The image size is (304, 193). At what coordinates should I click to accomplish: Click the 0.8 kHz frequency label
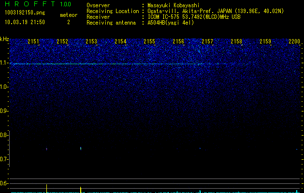4,135
